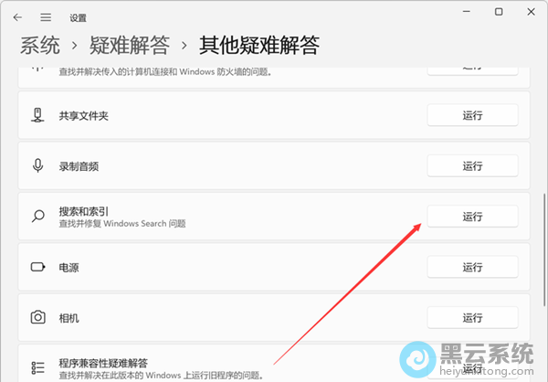
Task: Run the 共享文件夹 troubleshooter
Action: pos(472,115)
